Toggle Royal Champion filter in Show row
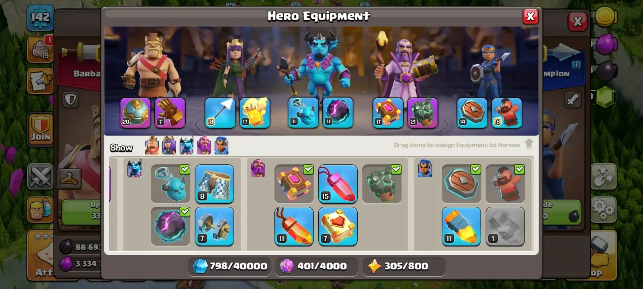 click(x=221, y=146)
